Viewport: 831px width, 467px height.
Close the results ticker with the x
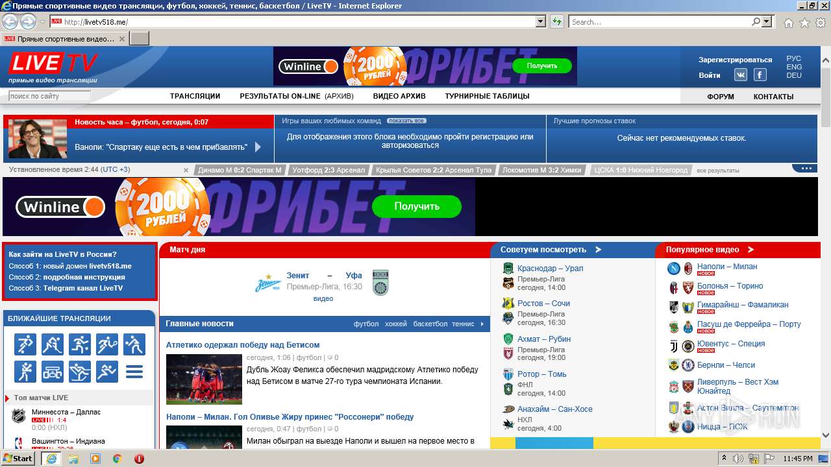point(186,170)
